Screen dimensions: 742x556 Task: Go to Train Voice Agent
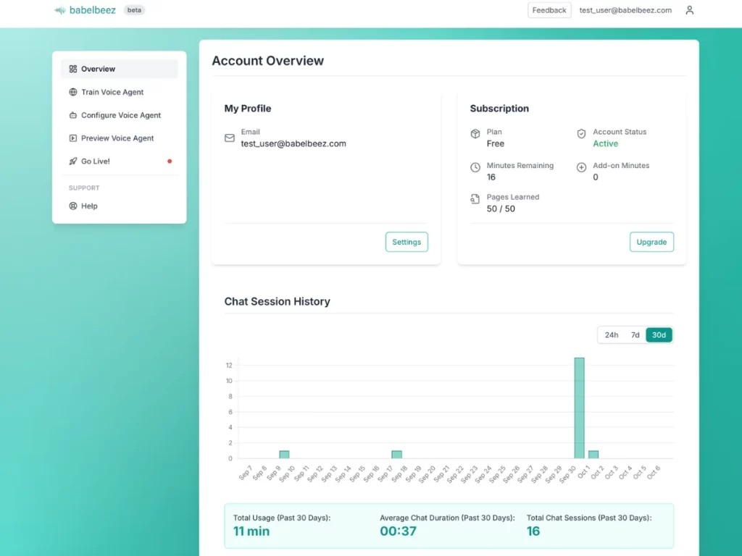pos(120,92)
